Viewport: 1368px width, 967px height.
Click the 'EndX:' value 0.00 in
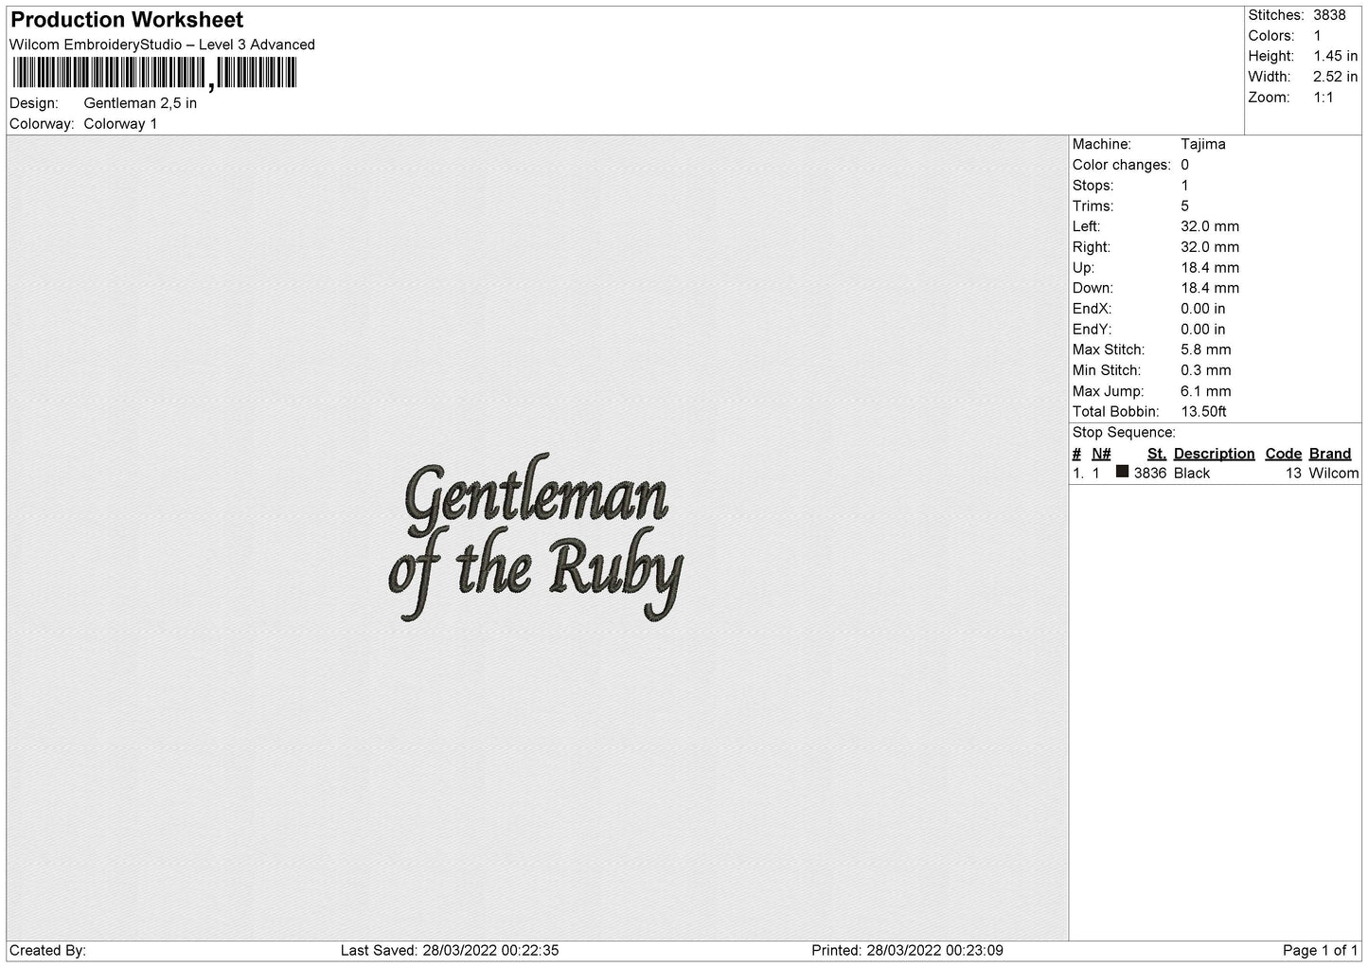[x=1203, y=309]
